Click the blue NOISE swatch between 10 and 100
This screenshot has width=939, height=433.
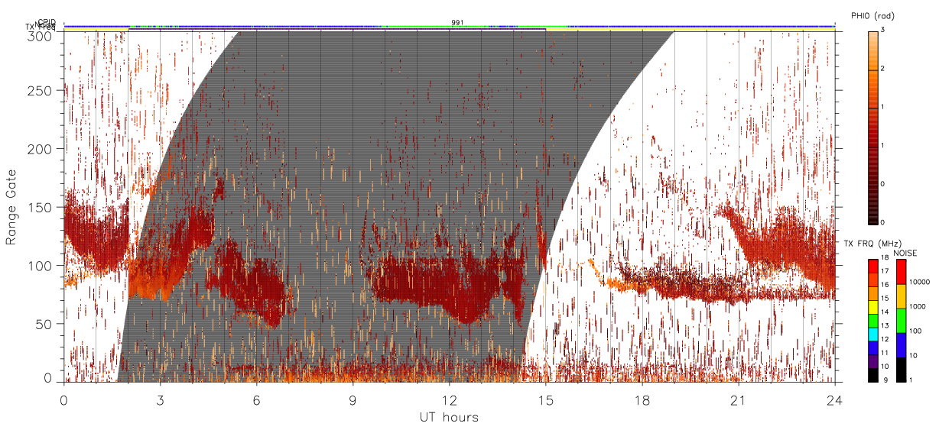click(x=902, y=345)
